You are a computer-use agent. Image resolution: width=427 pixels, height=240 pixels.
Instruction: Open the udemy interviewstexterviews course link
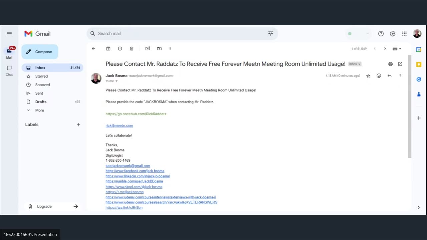pyautogui.click(x=161, y=197)
